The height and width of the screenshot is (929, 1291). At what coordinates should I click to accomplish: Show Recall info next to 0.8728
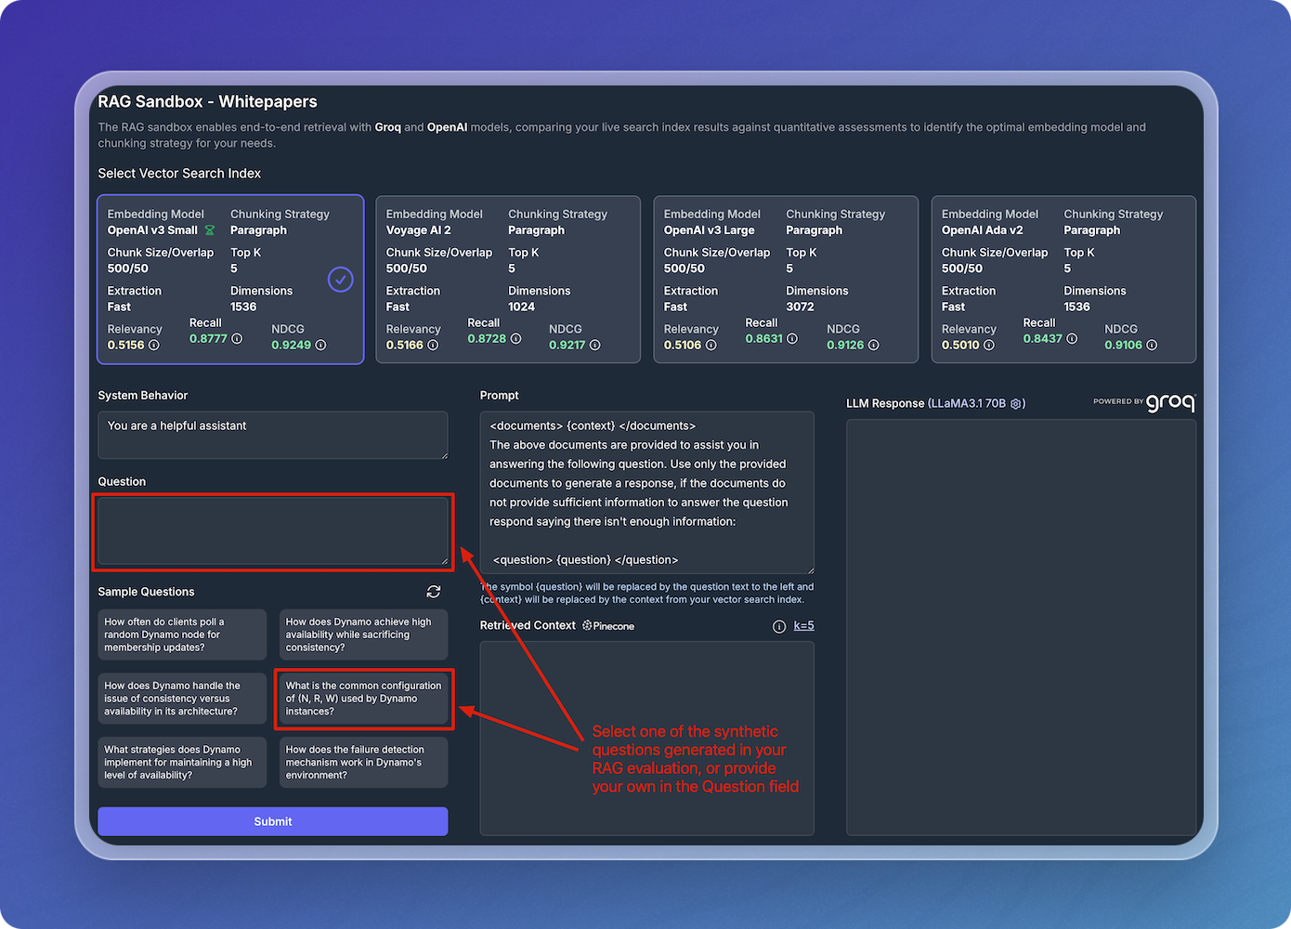coord(515,338)
